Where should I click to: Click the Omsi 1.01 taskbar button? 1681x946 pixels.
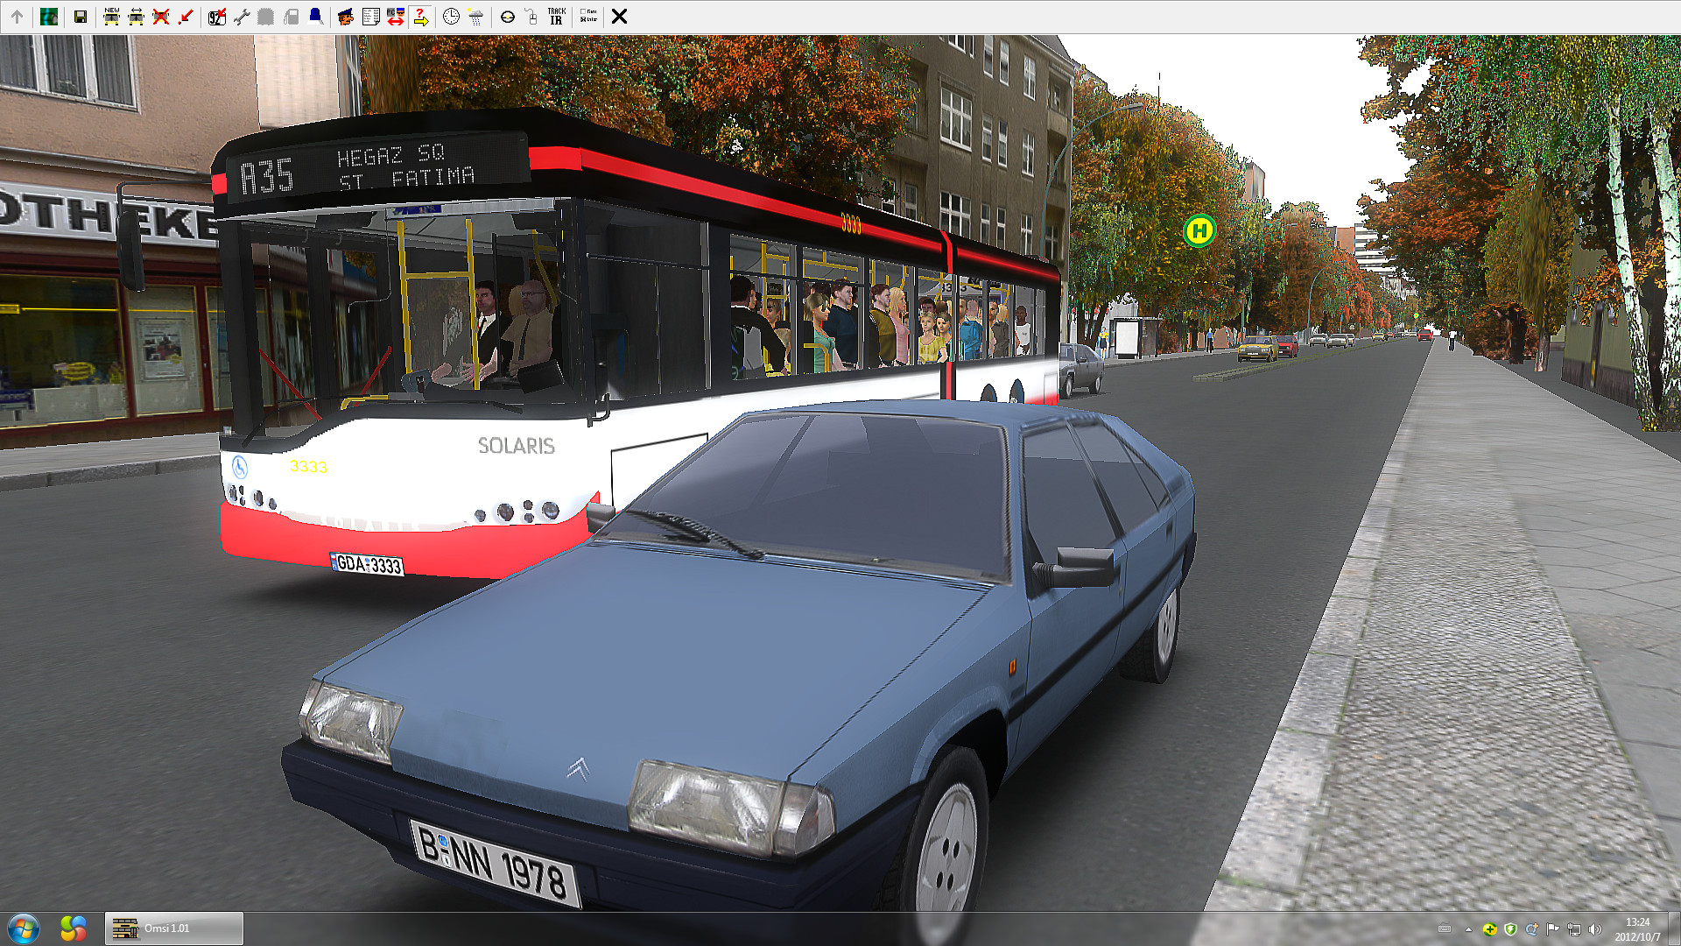174,928
